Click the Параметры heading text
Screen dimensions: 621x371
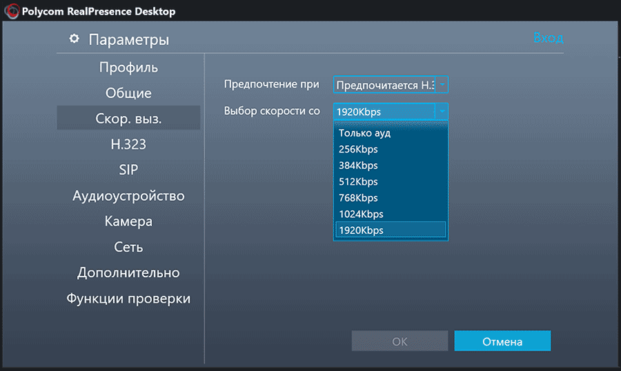pyautogui.click(x=129, y=39)
